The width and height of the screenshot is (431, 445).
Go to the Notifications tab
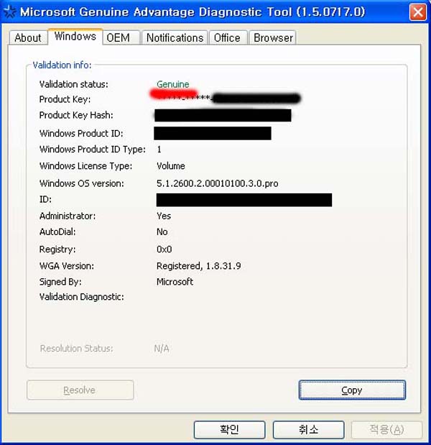coord(175,38)
